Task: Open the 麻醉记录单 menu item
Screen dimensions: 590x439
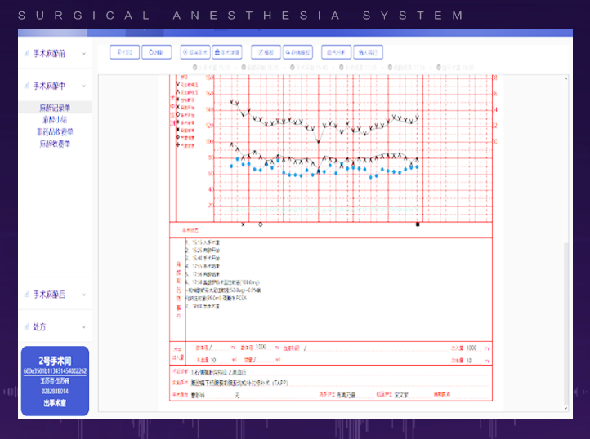Action: 55,107
